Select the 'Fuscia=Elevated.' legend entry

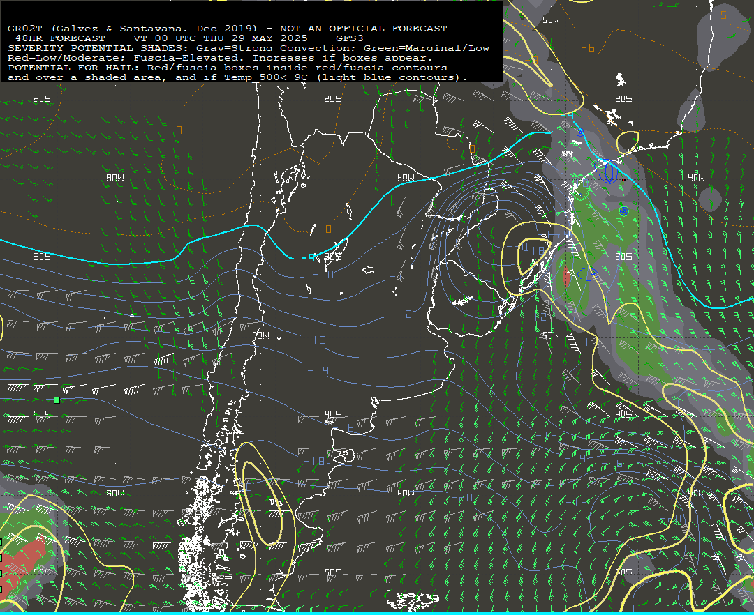(191, 58)
